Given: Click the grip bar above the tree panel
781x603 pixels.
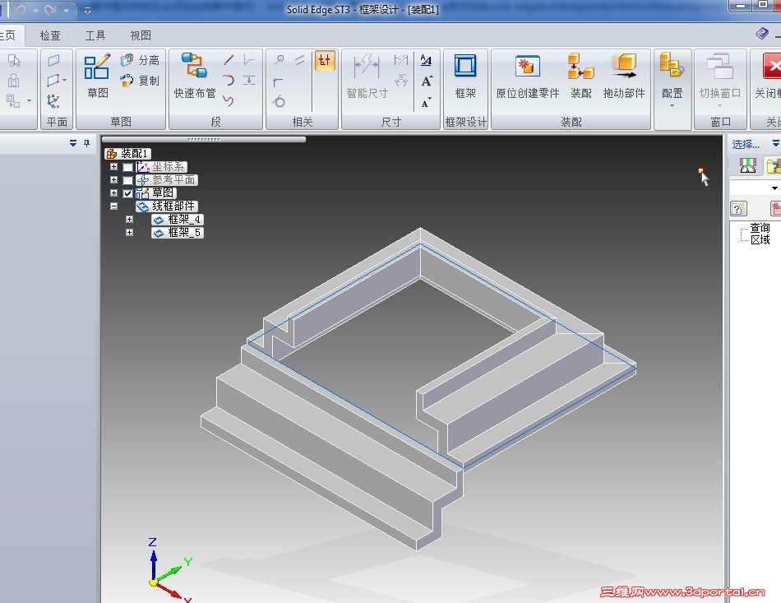Looking at the screenshot, I should (204, 140).
